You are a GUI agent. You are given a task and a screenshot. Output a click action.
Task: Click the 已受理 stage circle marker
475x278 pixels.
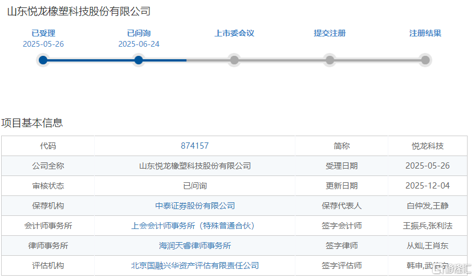tap(43, 60)
